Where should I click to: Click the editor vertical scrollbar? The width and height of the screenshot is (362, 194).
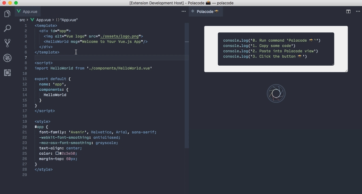click(187, 85)
